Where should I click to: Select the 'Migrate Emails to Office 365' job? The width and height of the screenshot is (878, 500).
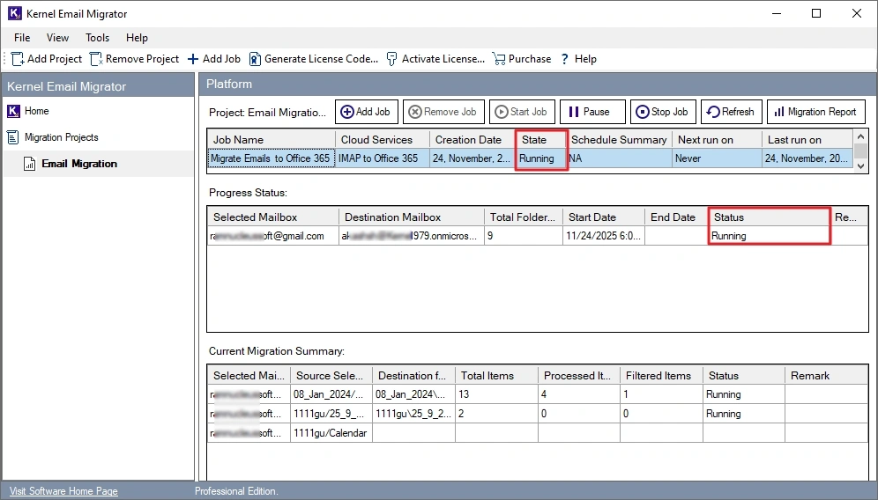(271, 158)
